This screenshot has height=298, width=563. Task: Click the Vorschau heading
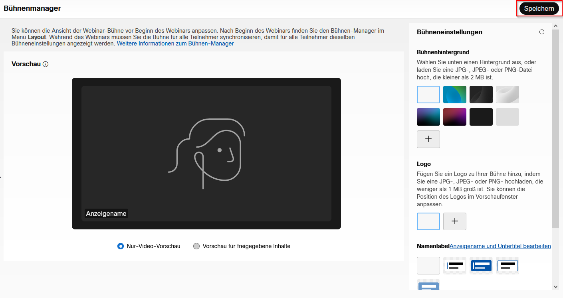click(26, 64)
